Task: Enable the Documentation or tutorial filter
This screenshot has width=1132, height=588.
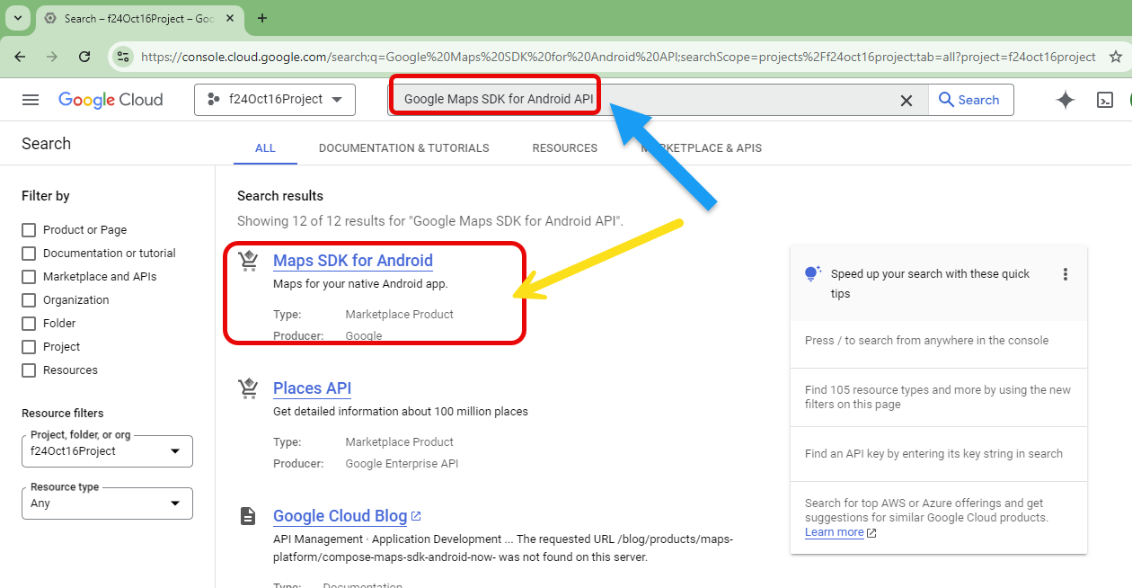Action: click(x=29, y=254)
